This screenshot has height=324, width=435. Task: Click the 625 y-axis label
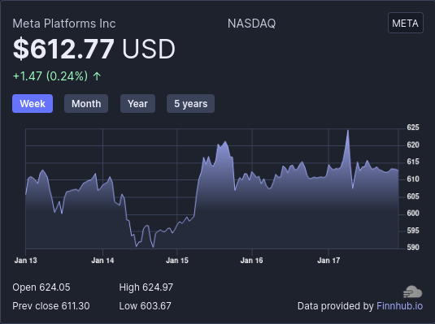(x=413, y=127)
